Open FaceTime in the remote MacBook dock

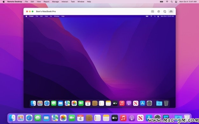click(x=81, y=103)
